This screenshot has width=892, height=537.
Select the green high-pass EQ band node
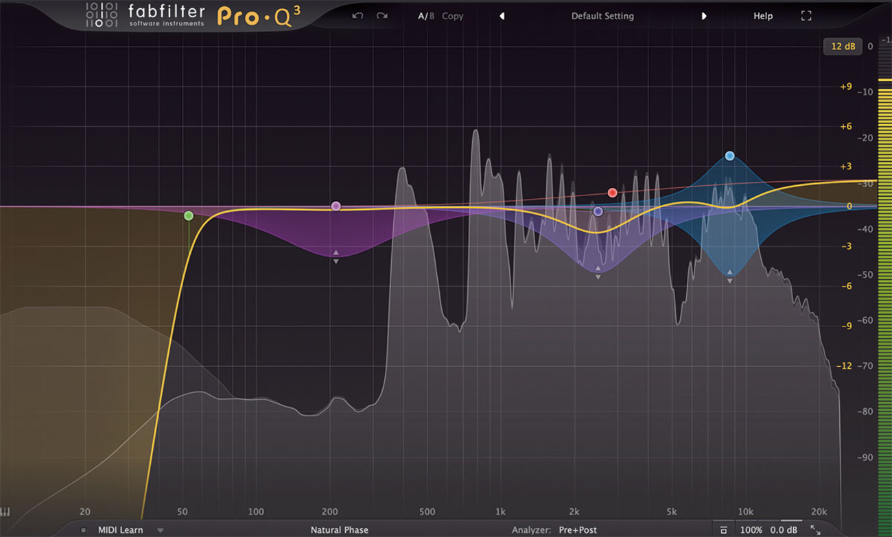coord(189,215)
